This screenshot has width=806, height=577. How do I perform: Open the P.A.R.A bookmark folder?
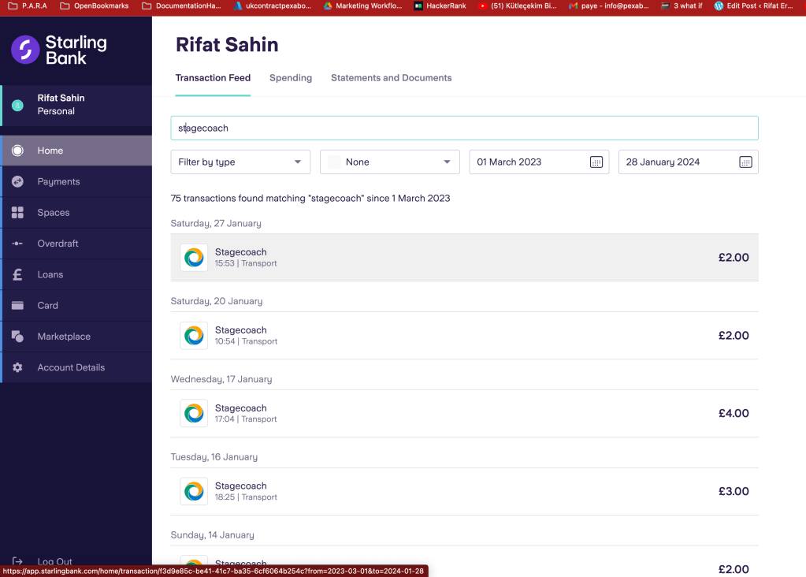[x=28, y=6]
